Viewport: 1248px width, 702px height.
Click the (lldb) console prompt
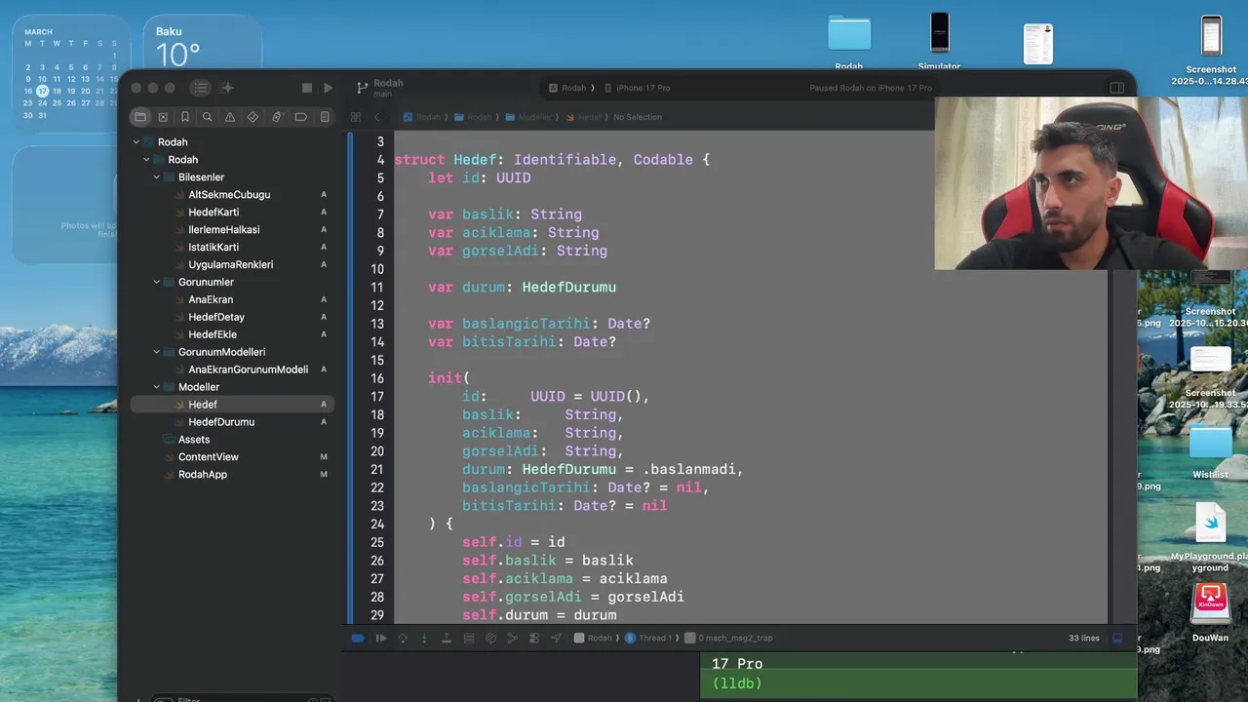(x=737, y=683)
